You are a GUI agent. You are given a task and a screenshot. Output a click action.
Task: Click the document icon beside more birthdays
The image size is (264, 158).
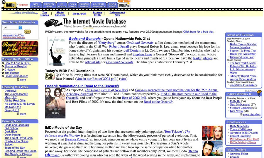(x=241, y=114)
